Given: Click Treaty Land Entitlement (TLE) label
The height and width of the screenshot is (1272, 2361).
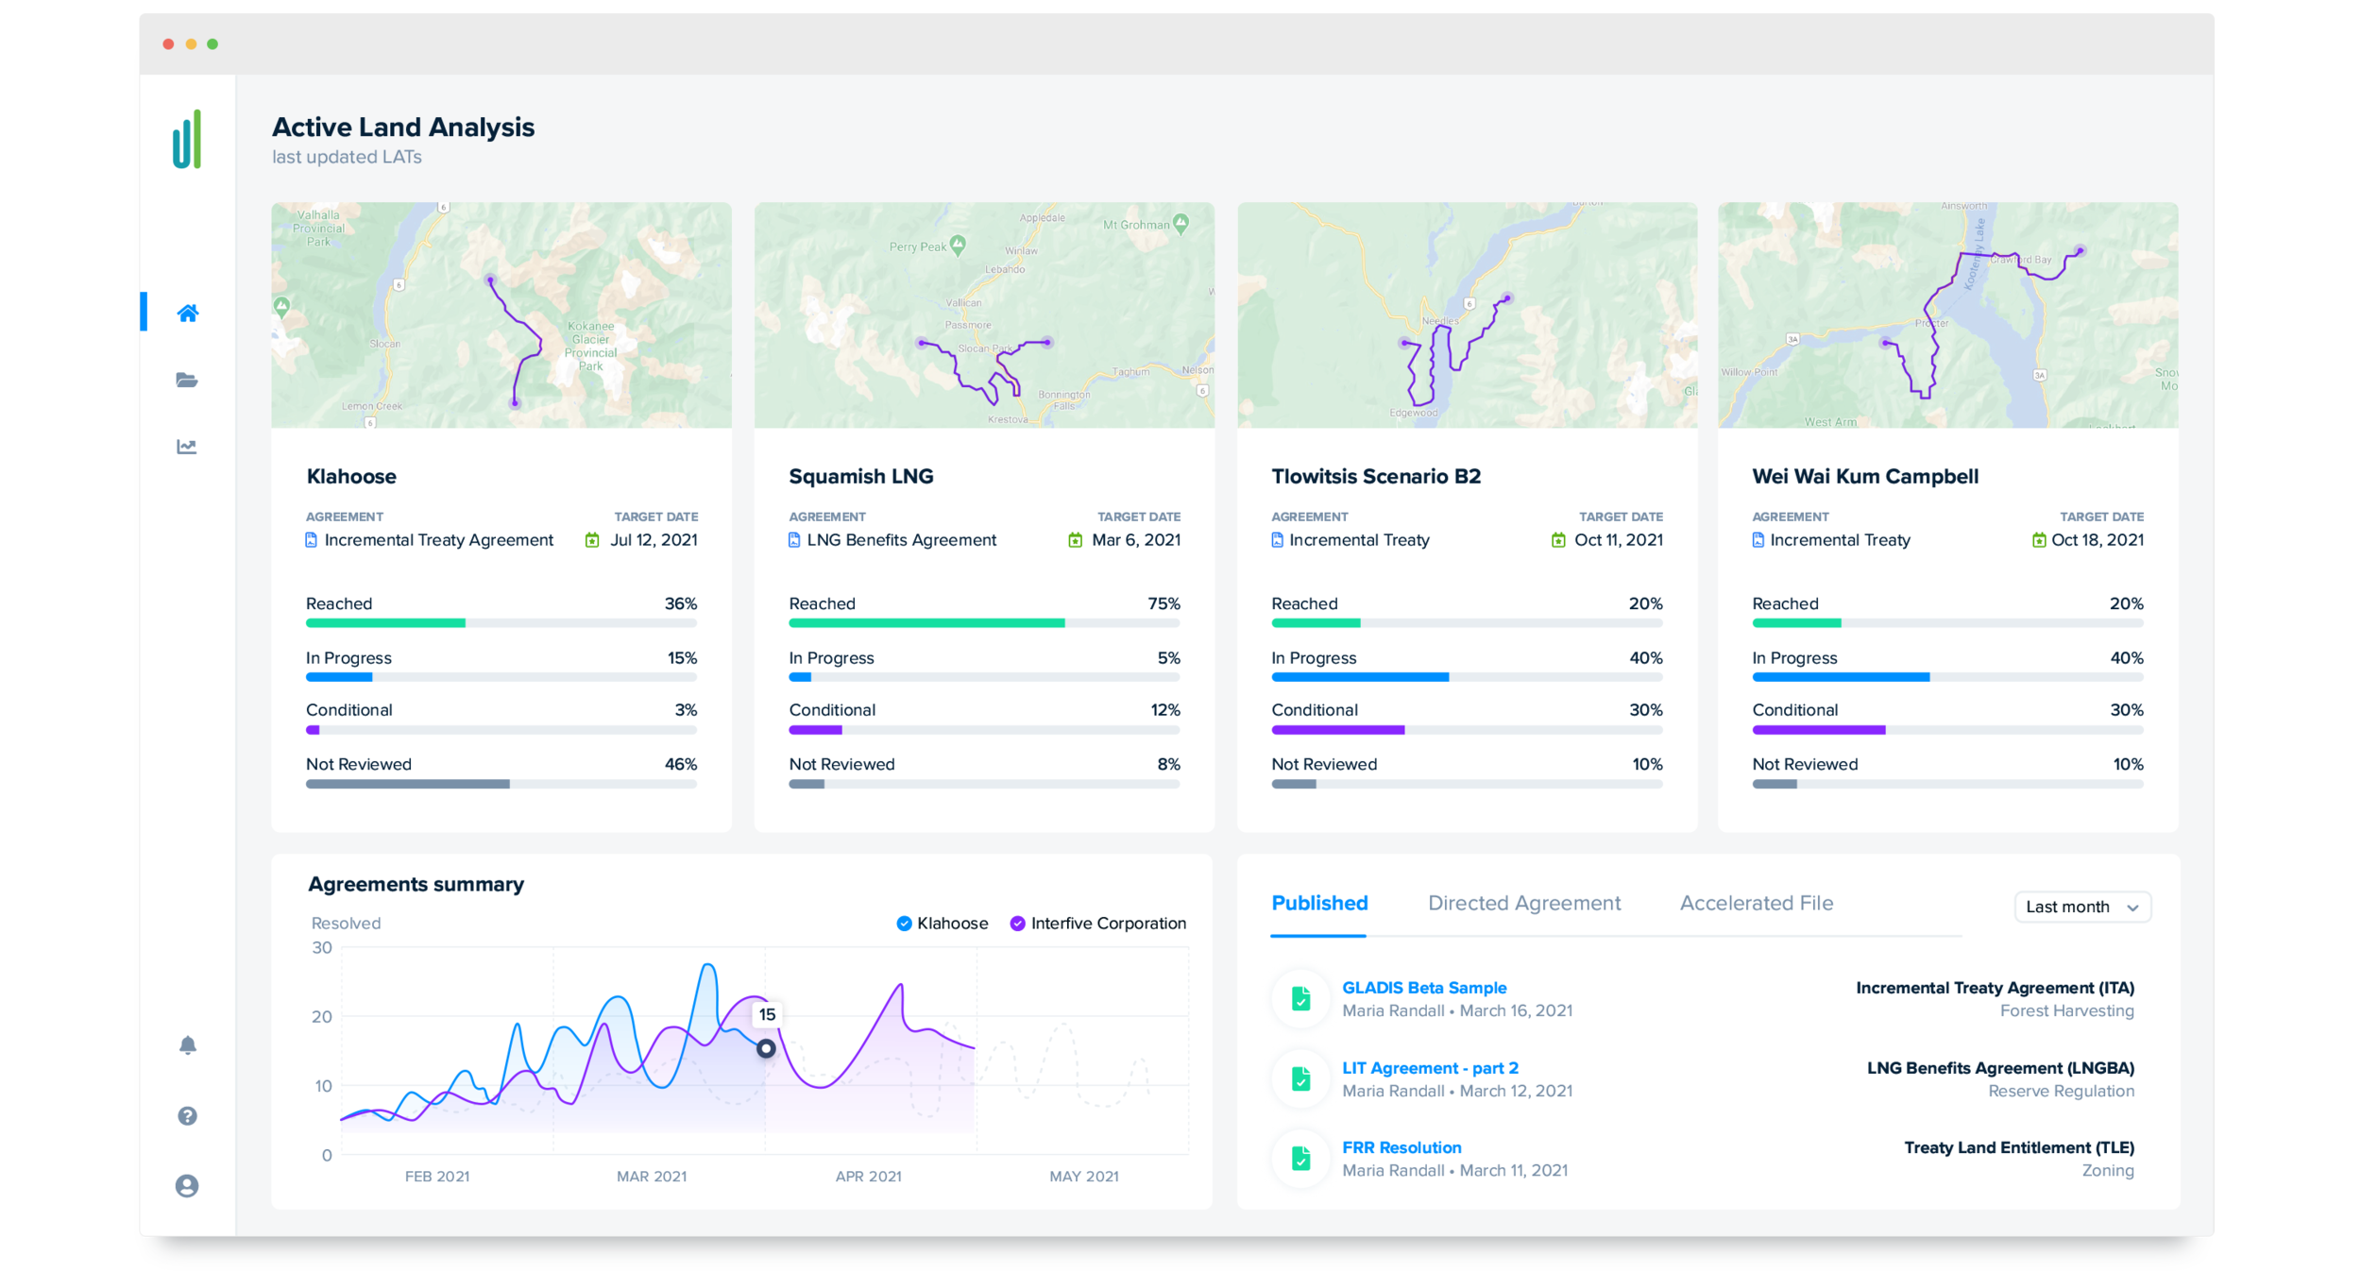Looking at the screenshot, I should coord(2019,1147).
